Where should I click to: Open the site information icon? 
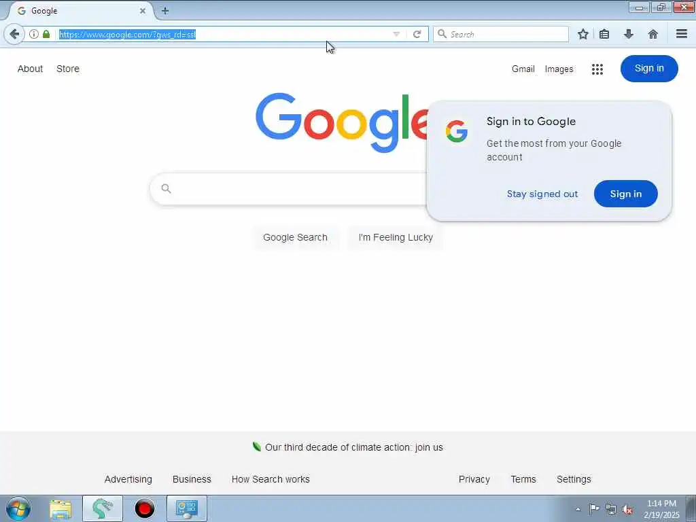(x=34, y=34)
